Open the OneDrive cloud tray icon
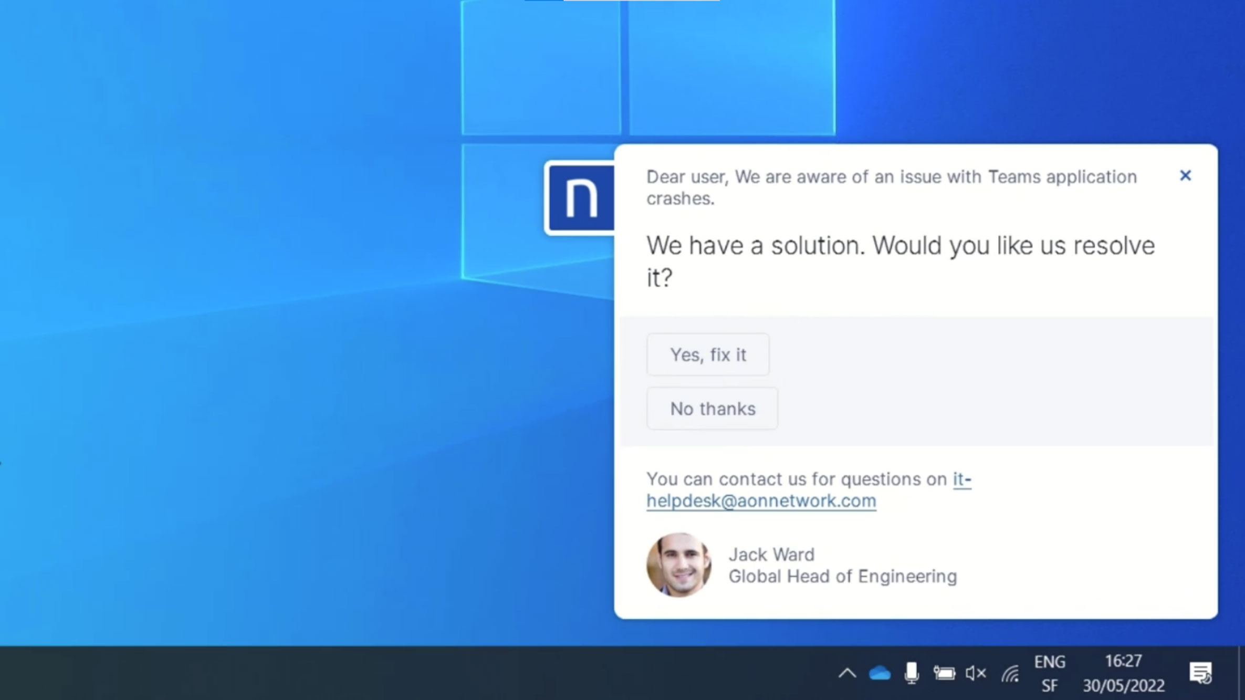Screen dimensions: 1245x700 tap(880, 673)
